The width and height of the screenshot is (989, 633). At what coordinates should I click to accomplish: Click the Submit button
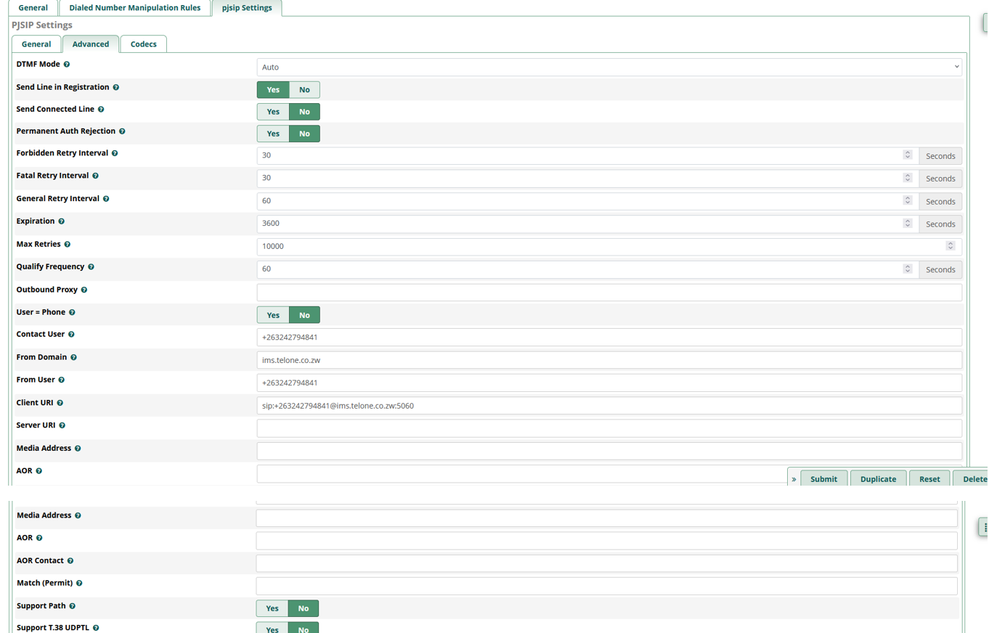(823, 479)
